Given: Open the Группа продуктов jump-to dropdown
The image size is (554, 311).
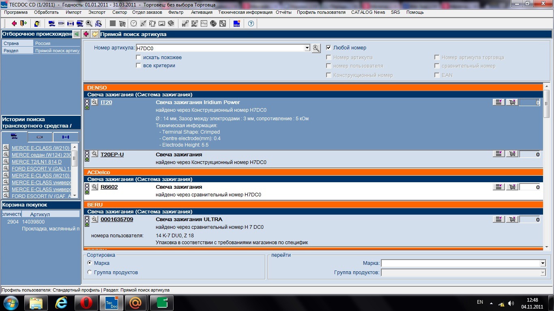Looking at the screenshot, I should 543,273.
